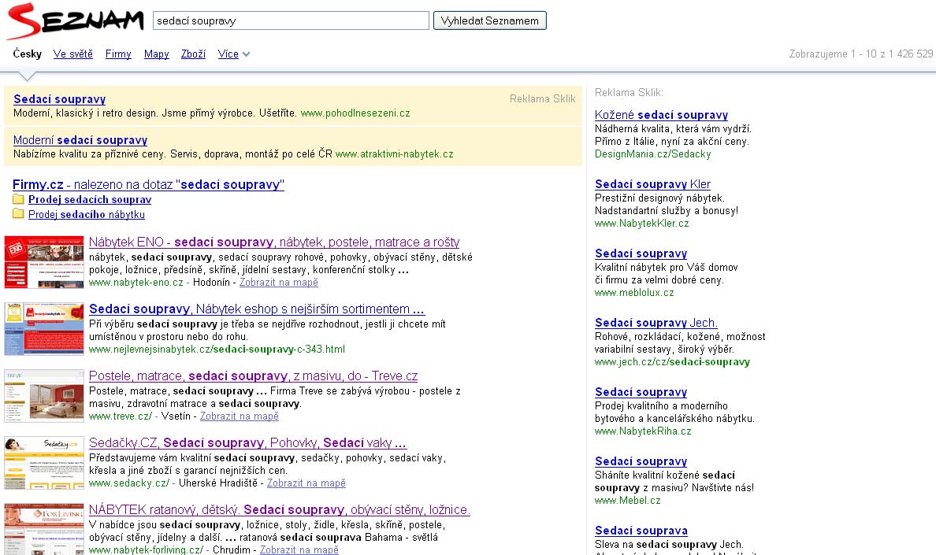Open the top ad 'Sedací soupravy' pohodlnesezeni link
The image size is (936, 555).
pos(60,99)
